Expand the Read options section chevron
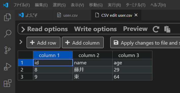 click(x=23, y=29)
